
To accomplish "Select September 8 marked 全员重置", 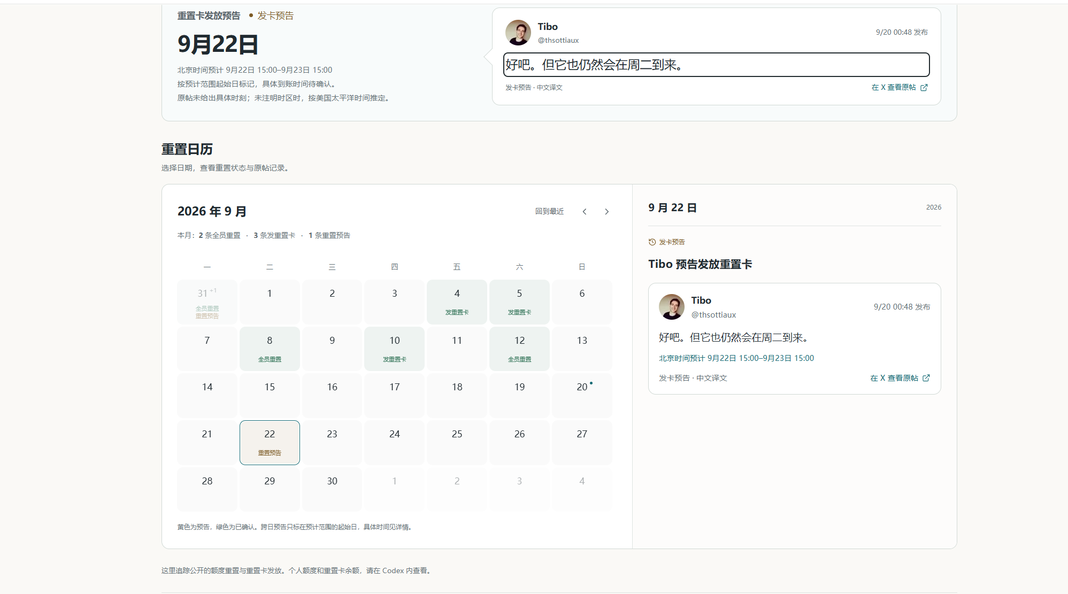I will click(270, 349).
